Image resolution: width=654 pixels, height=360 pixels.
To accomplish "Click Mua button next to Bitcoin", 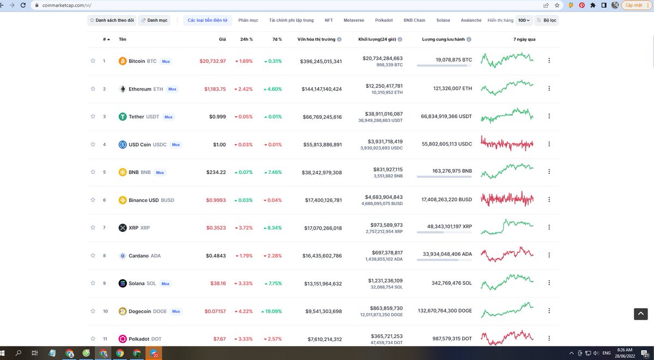I will tap(166, 61).
